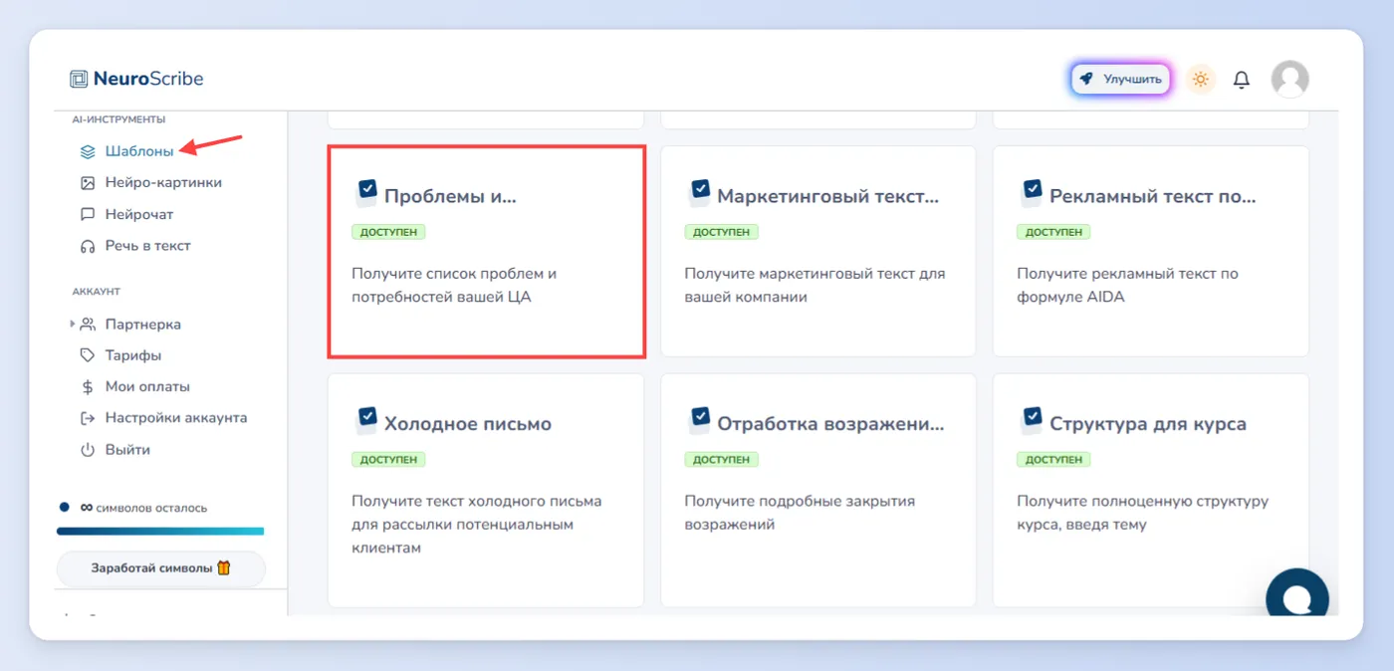Click the Холодное письмо card document icon
This screenshot has width=1394, height=671.
pos(366,420)
